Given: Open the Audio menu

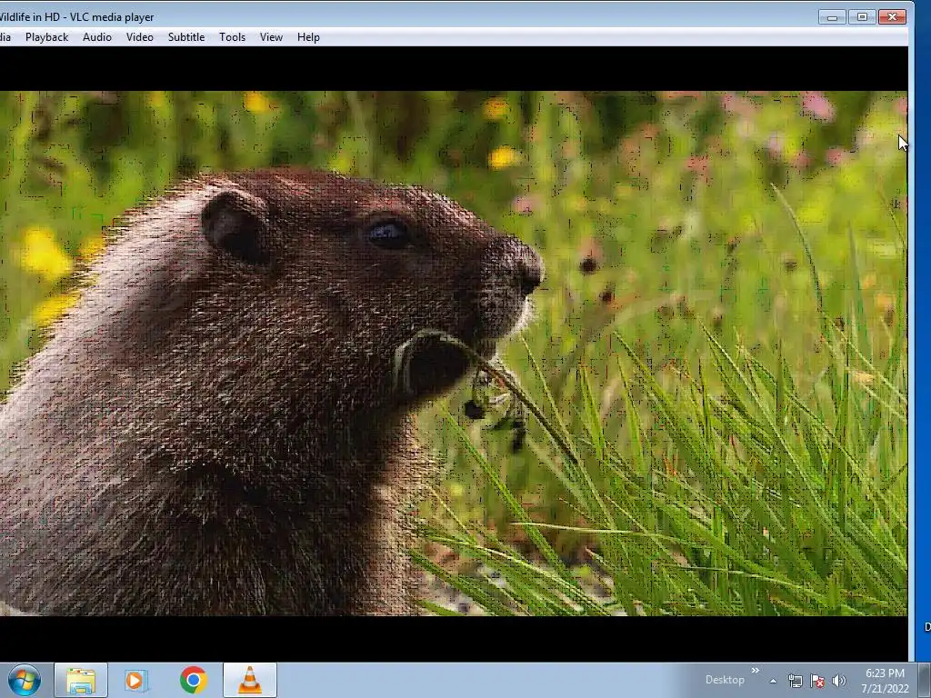Looking at the screenshot, I should pos(96,36).
